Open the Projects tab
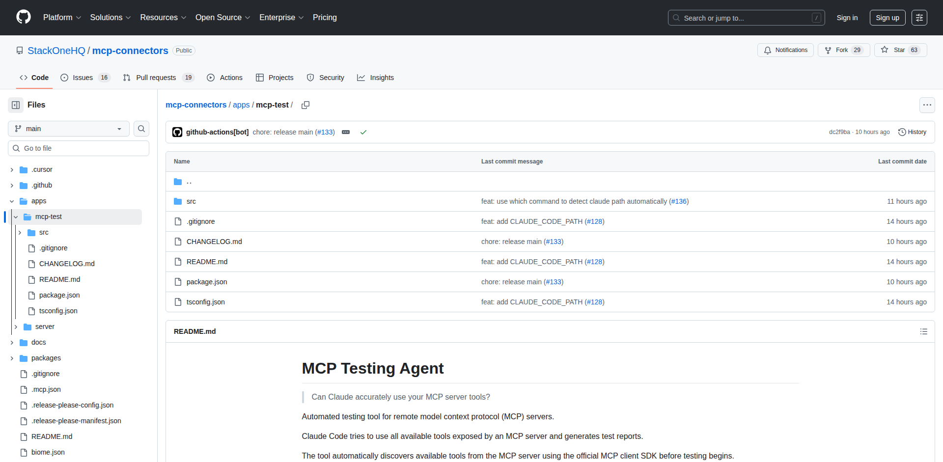Viewport: 943px width, 462px height. (275, 78)
